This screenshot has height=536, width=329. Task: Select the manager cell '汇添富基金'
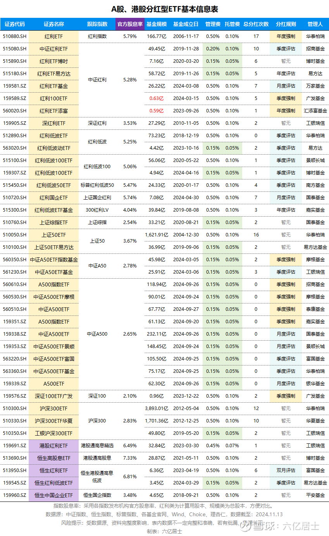coord(315,111)
